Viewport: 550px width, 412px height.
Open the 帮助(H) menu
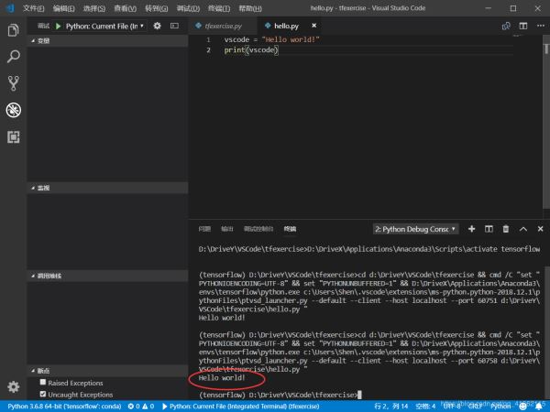click(250, 8)
